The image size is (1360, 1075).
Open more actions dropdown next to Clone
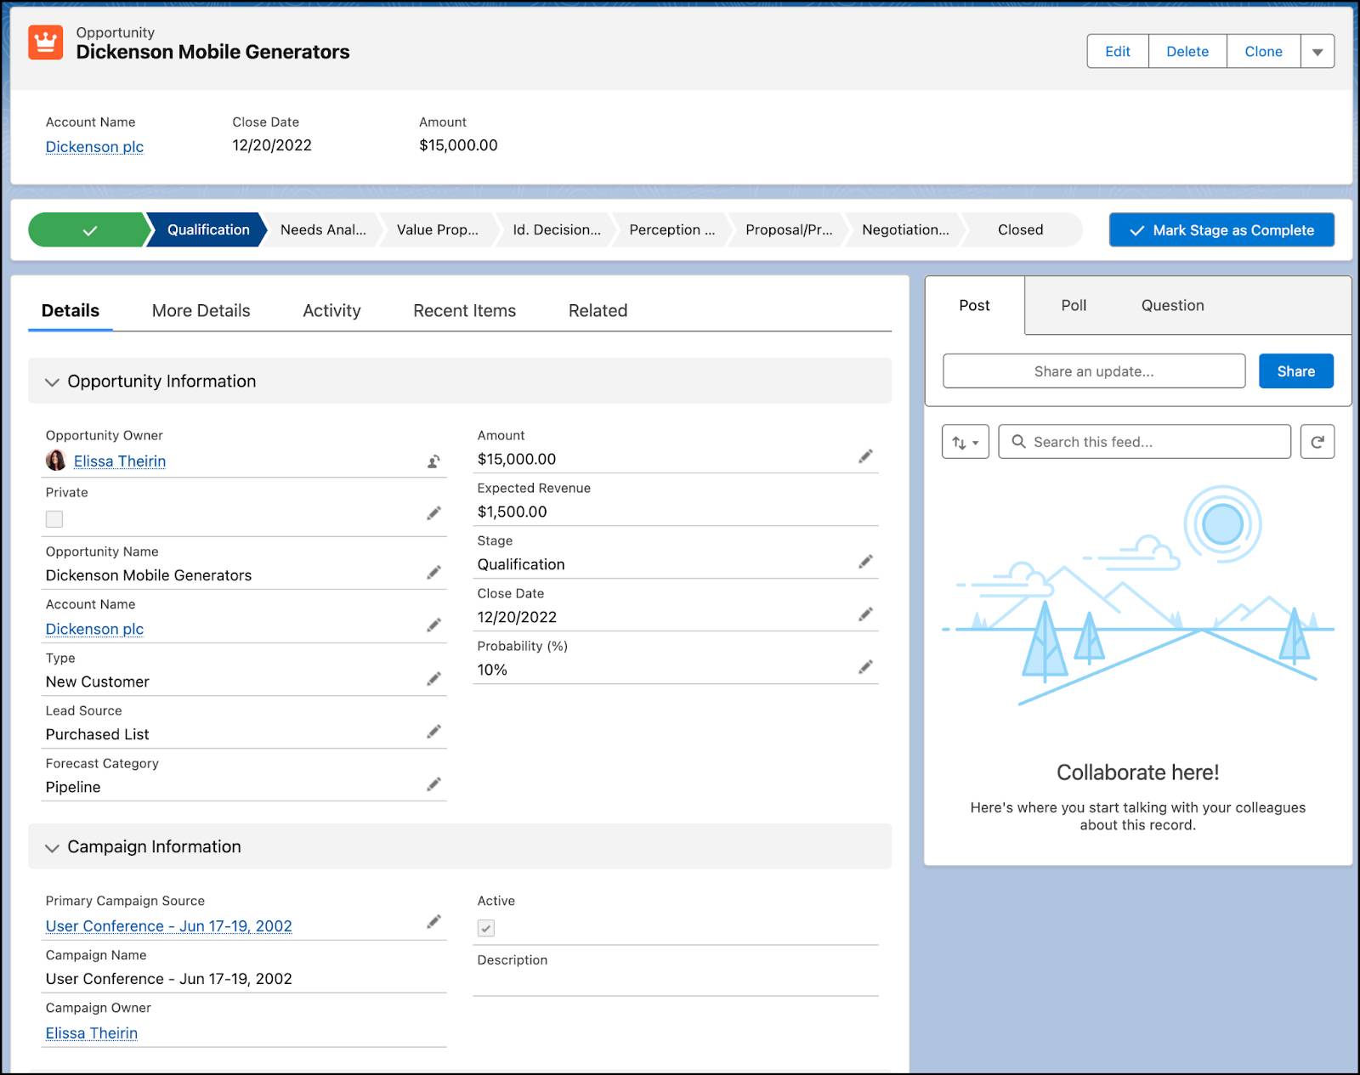pos(1317,52)
